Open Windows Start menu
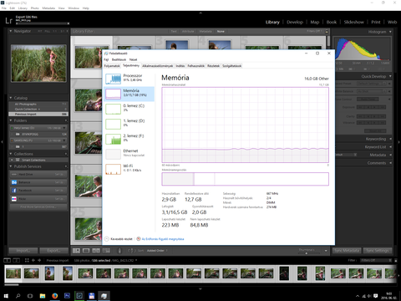The width and height of the screenshot is (401, 301). click(6, 296)
